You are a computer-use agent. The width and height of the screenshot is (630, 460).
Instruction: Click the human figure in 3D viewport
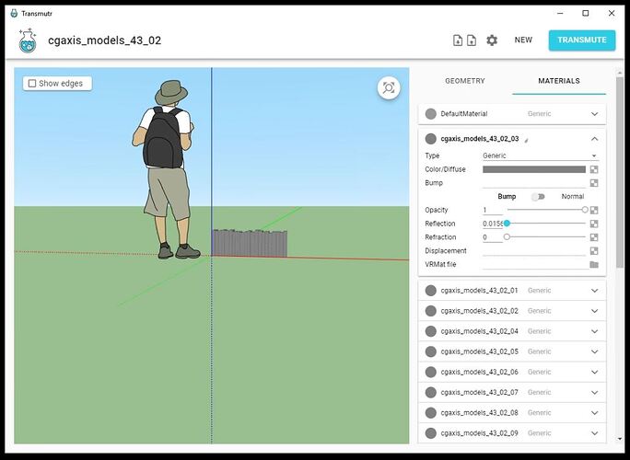tap(167, 168)
